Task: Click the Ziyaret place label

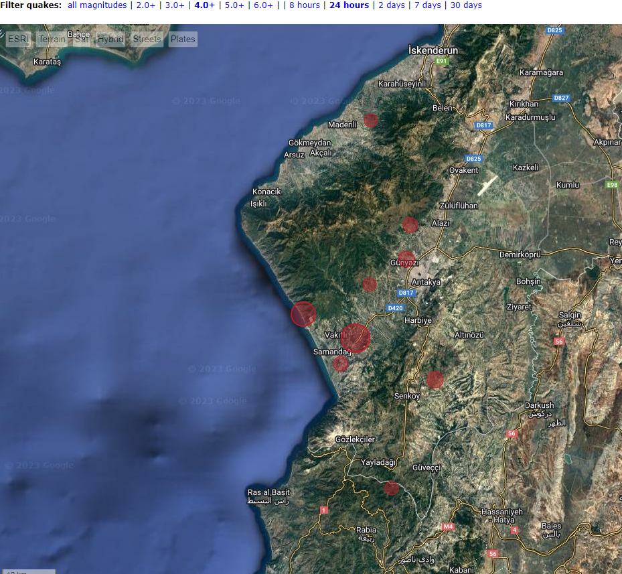Action: click(x=518, y=307)
